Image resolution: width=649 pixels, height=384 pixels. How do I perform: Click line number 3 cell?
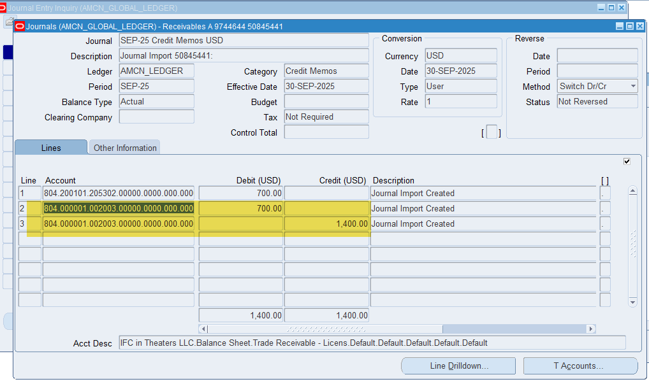[x=30, y=224]
